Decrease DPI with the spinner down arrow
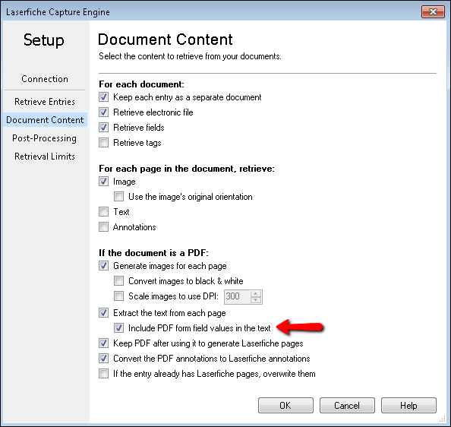This screenshot has width=451, height=427. coord(256,300)
